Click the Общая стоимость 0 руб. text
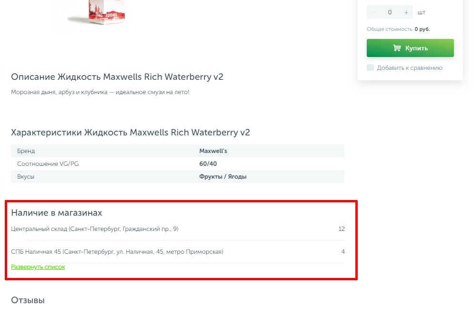Image resolution: width=473 pixels, height=315 pixels. 398,29
